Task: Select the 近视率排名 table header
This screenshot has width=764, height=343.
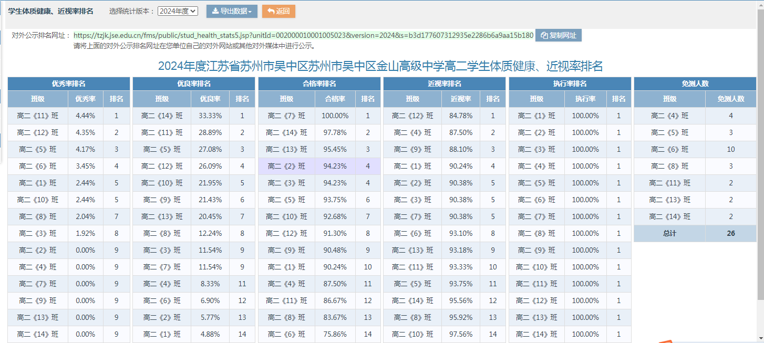Action: click(x=445, y=84)
